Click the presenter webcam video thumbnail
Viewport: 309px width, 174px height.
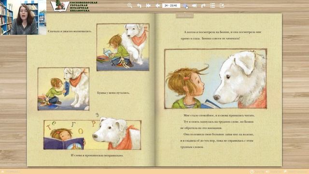[x=23, y=17]
